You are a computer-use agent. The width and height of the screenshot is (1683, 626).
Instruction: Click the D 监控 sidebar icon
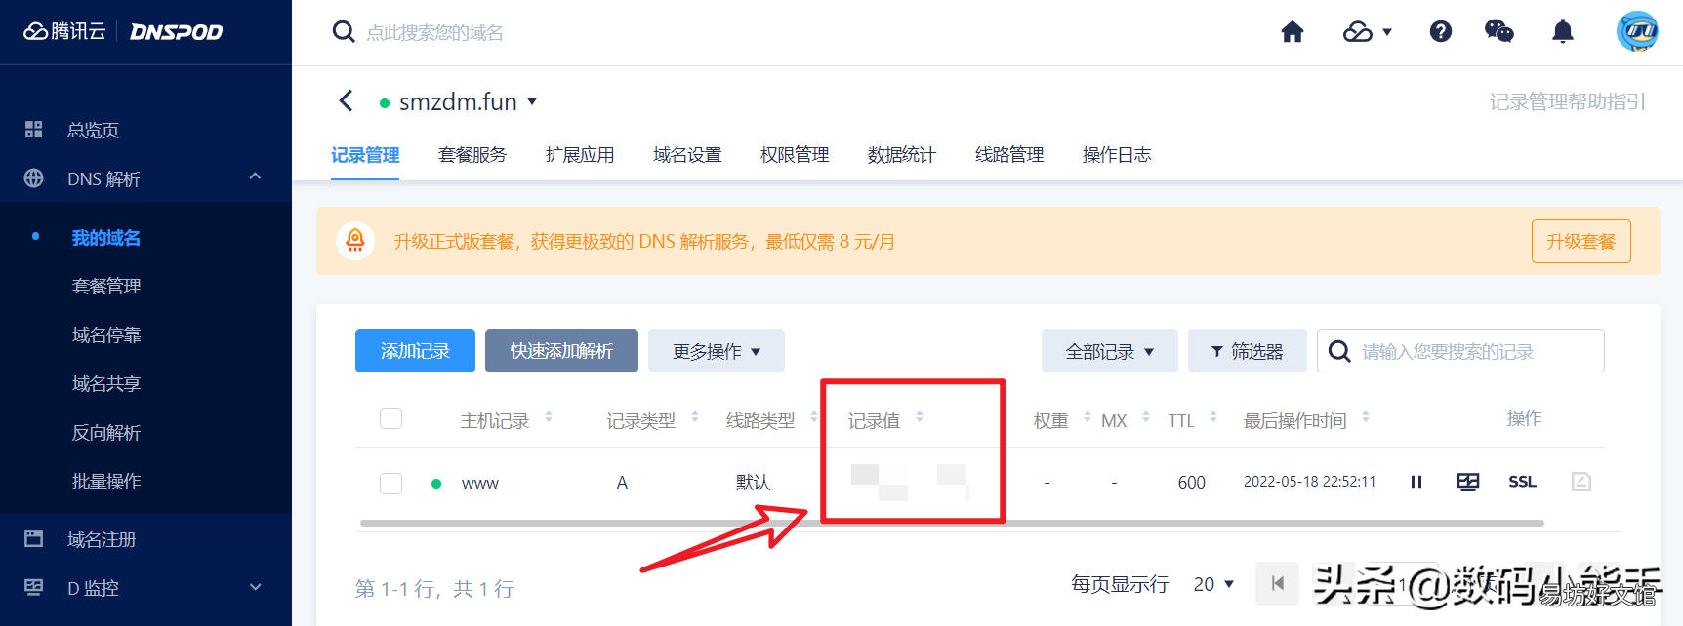34,587
